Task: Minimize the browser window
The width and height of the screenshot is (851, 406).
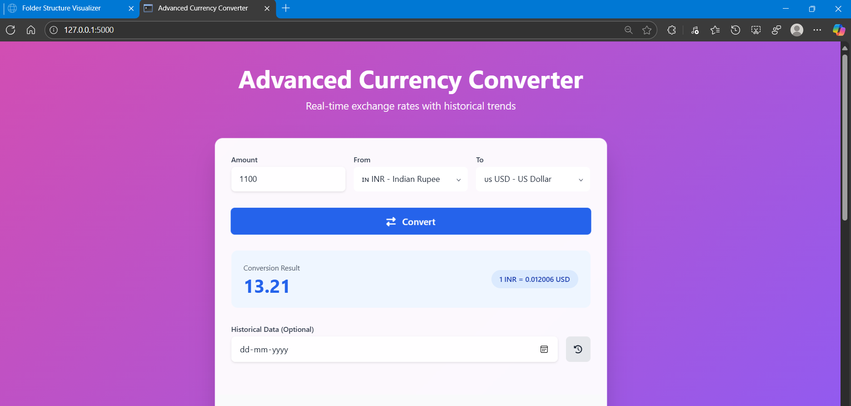Action: pyautogui.click(x=786, y=9)
